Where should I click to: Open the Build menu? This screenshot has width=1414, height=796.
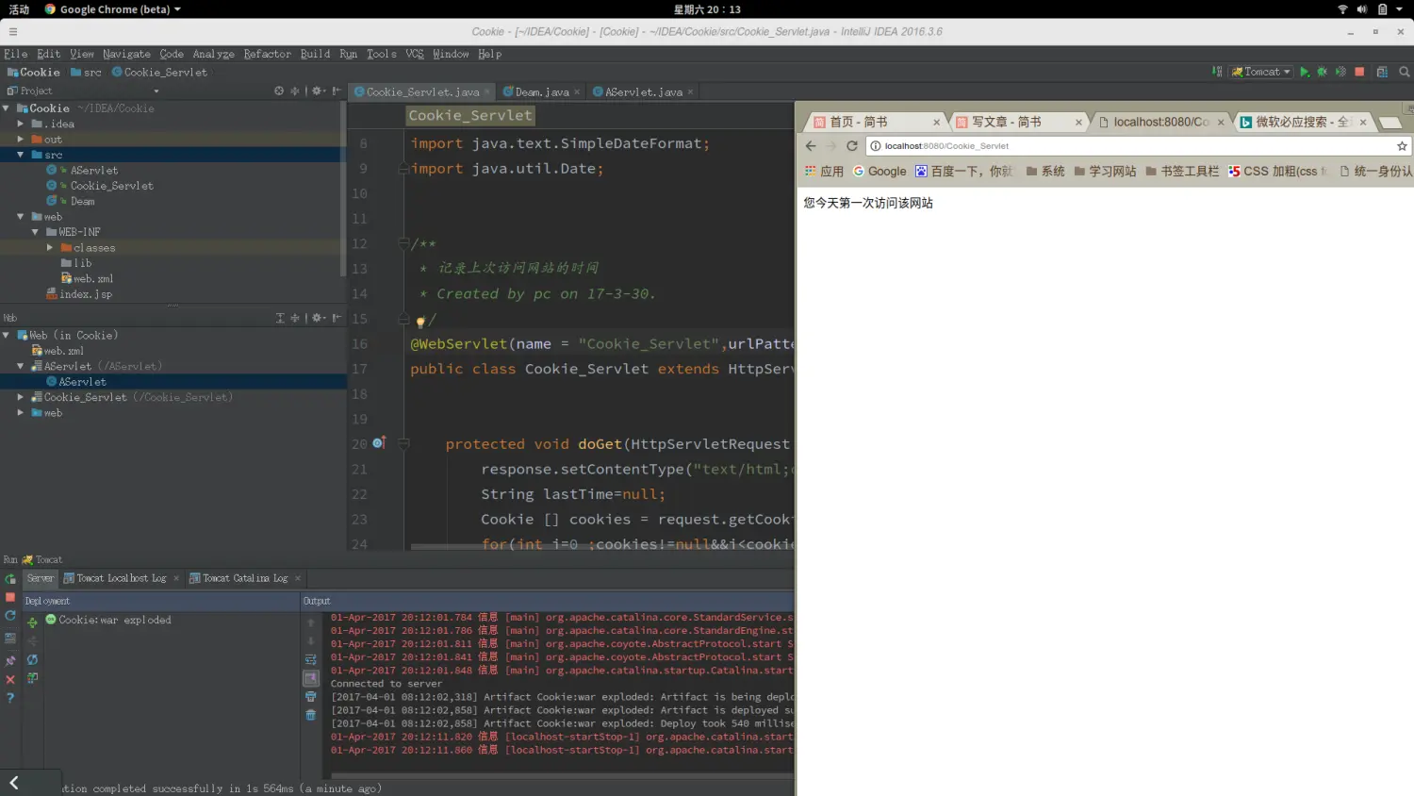316,54
